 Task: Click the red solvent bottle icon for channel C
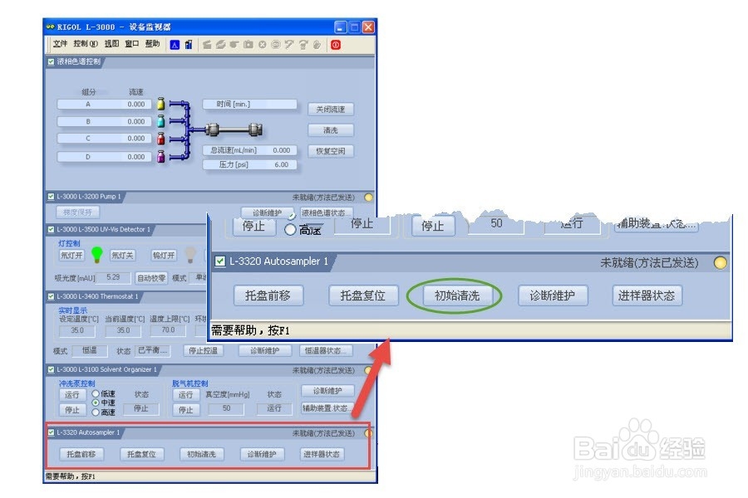click(x=160, y=138)
